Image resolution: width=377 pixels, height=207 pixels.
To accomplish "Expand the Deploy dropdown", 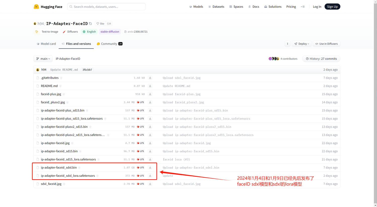I will click(302, 44).
